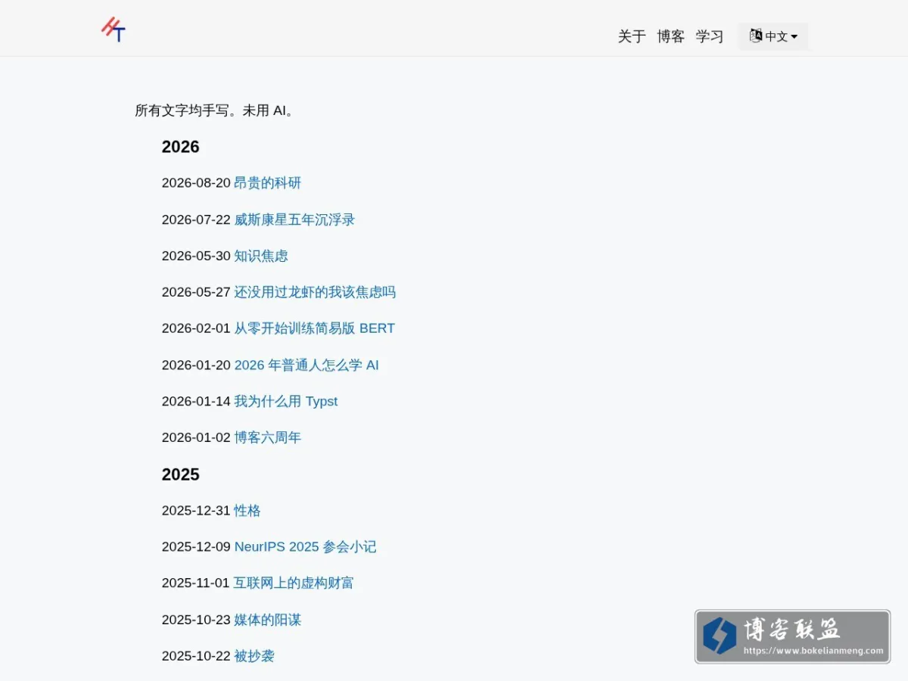
Task: Open the post 威斯康星五年沉浮录
Action: tap(294, 219)
